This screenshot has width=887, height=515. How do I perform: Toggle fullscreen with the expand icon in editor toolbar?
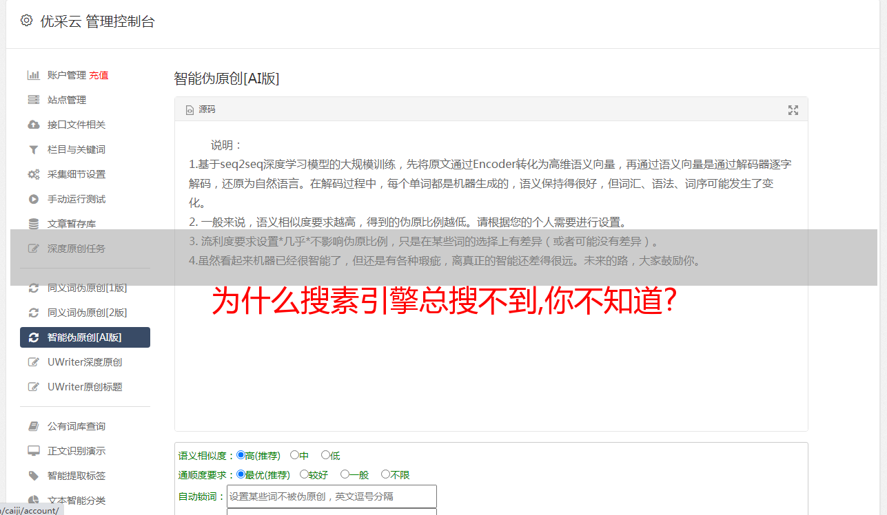click(x=793, y=110)
